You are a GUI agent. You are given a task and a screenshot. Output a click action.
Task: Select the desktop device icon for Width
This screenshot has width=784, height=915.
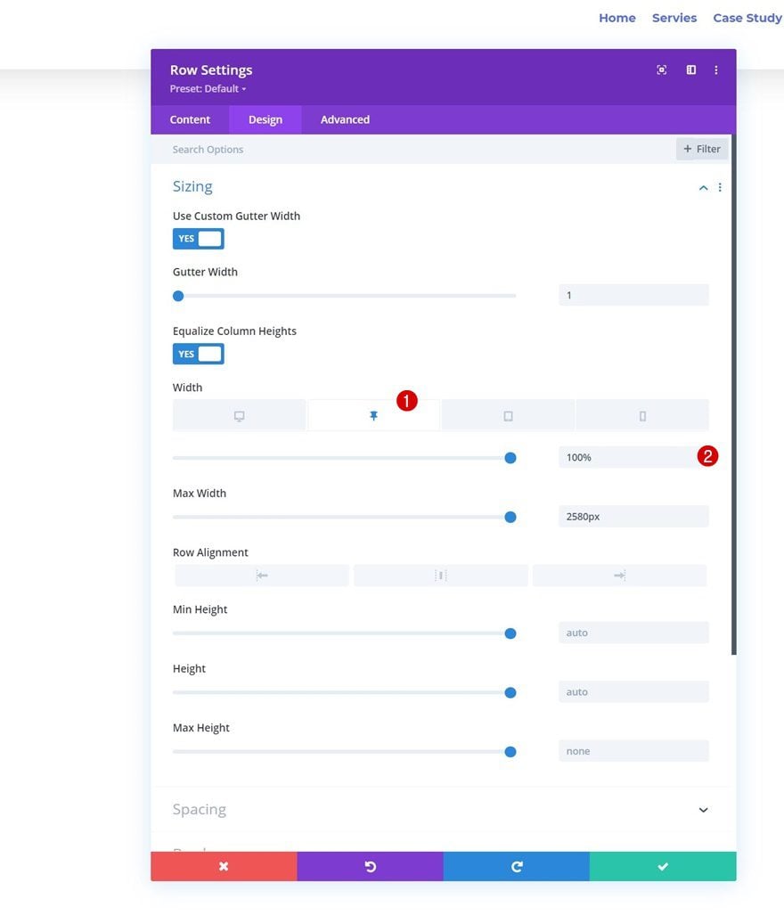point(239,415)
